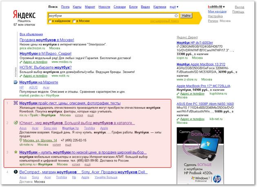Click the arrow icon by М.Видео Адрес и телефон

tap(21, 62)
